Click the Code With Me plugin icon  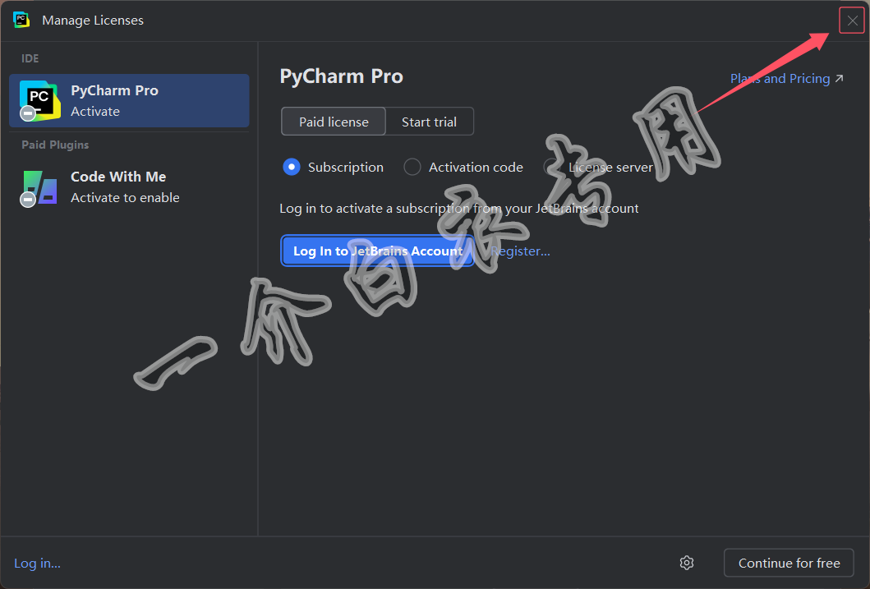[x=40, y=187]
